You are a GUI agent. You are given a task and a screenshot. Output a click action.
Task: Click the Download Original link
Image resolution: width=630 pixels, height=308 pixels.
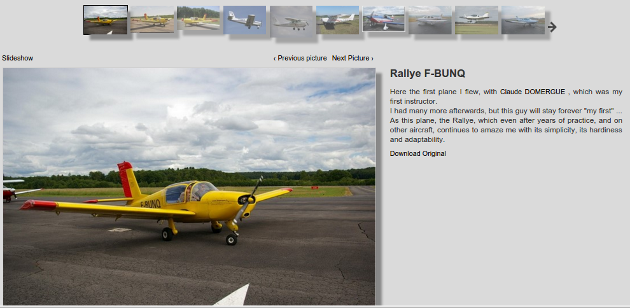(x=417, y=153)
